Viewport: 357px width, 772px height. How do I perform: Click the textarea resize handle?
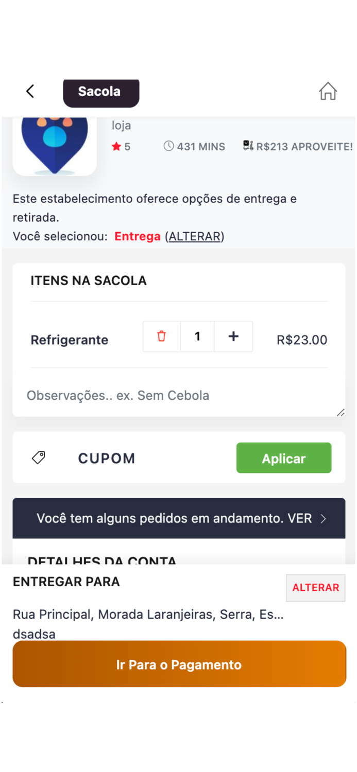(x=340, y=412)
